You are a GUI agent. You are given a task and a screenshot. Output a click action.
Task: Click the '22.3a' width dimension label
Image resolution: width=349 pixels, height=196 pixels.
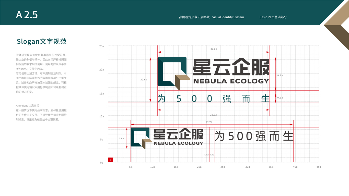coord(214,115)
